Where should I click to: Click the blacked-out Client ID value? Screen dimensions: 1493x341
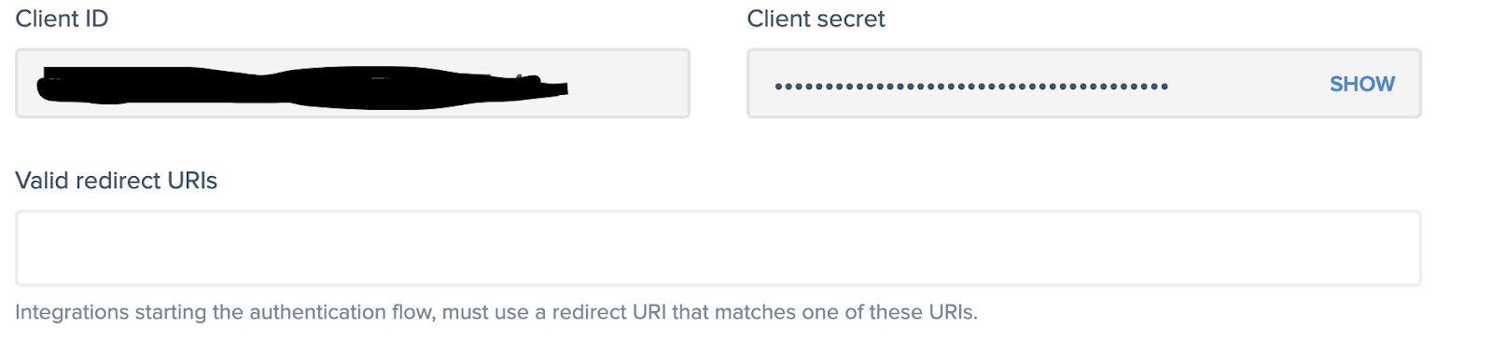point(301,88)
